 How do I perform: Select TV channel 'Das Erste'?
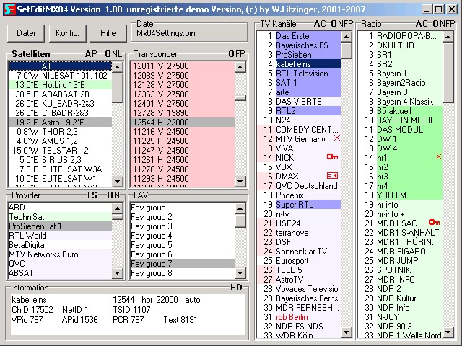point(299,36)
